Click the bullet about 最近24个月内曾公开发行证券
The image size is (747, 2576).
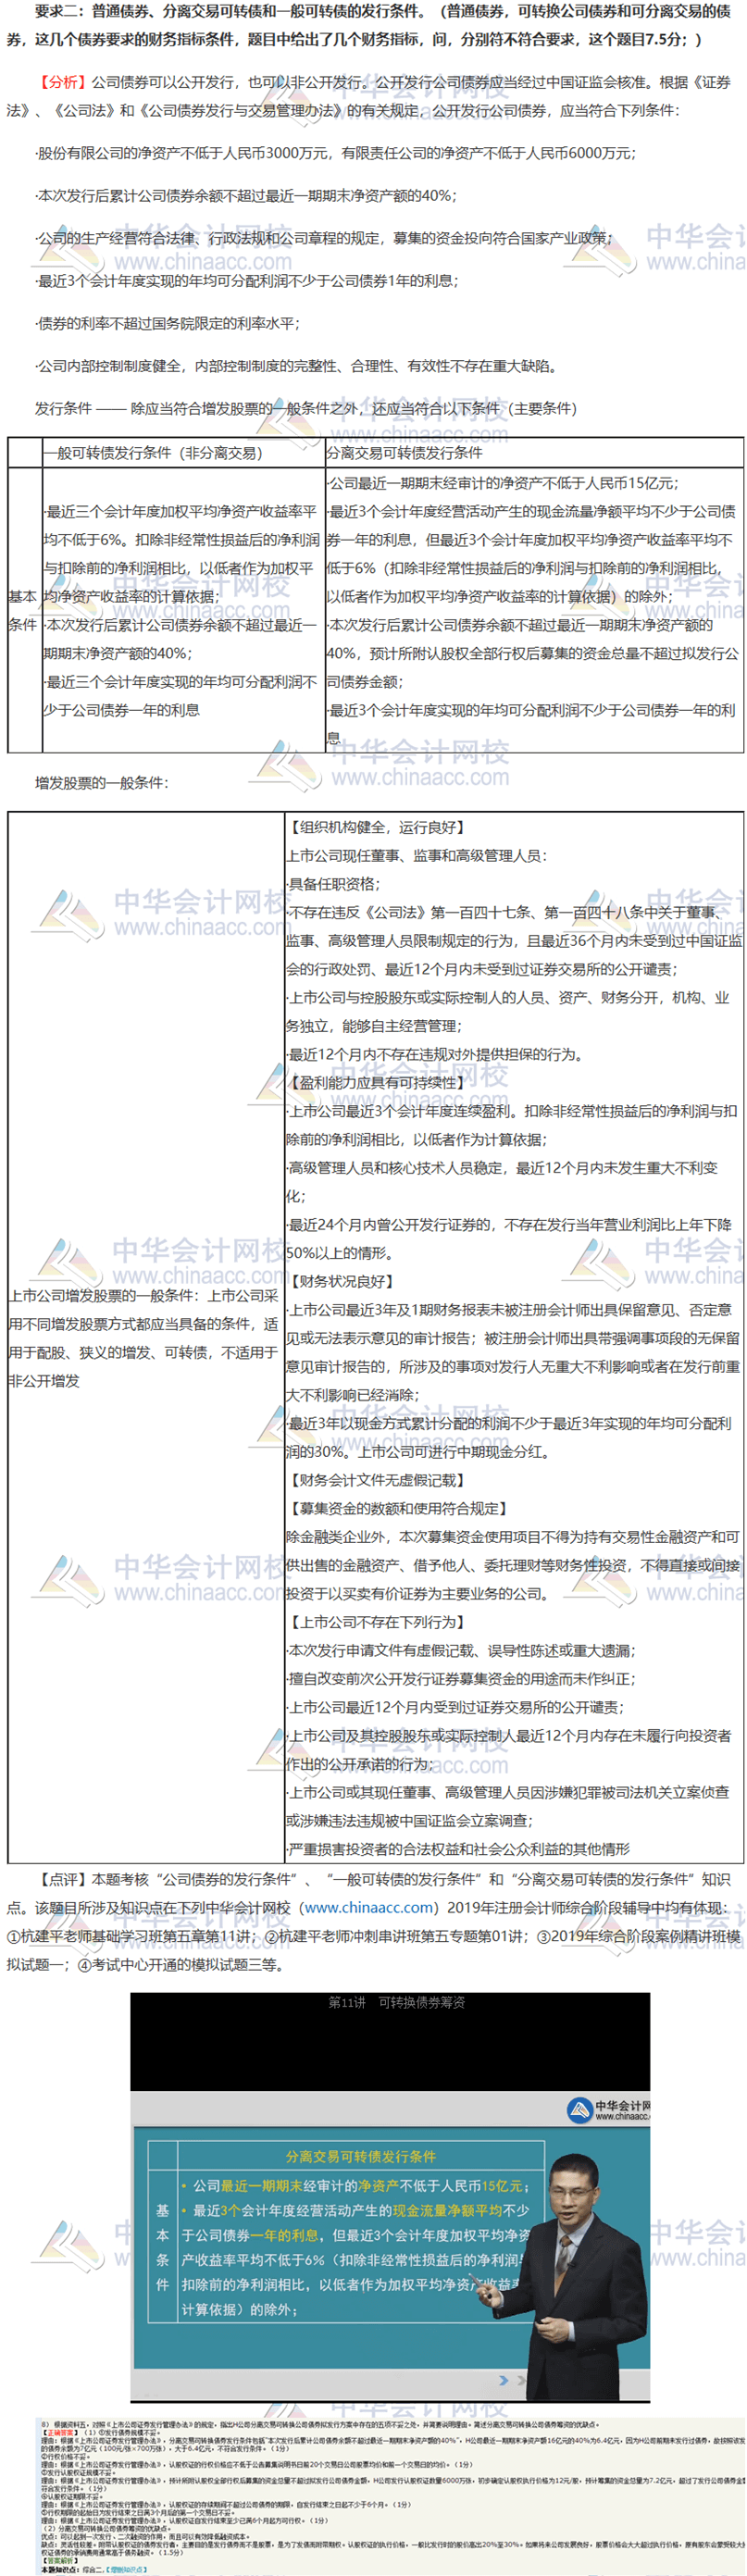pos(509,1238)
